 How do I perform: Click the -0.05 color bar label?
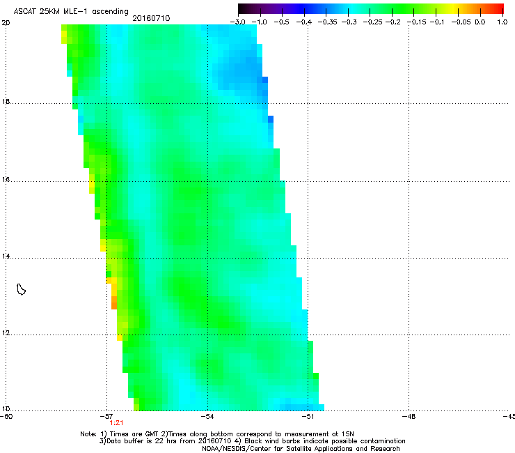[x=461, y=22]
